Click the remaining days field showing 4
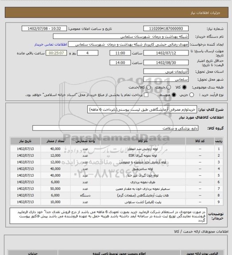The image size is (232, 255). coord(88,53)
